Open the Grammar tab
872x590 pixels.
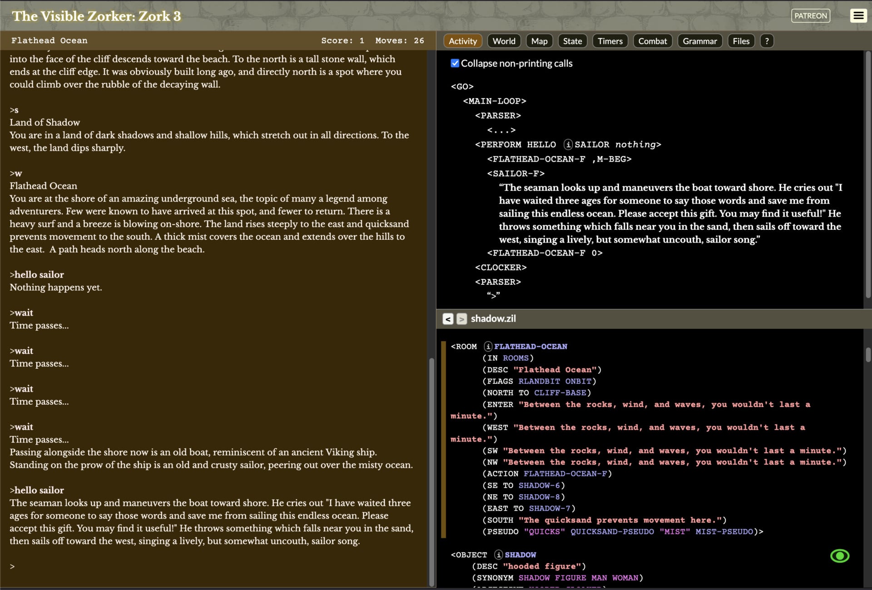[700, 41]
